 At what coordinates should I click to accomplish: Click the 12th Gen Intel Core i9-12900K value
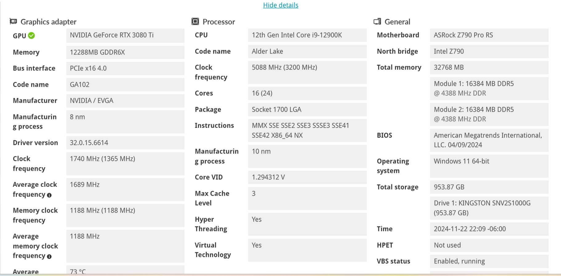point(307,35)
